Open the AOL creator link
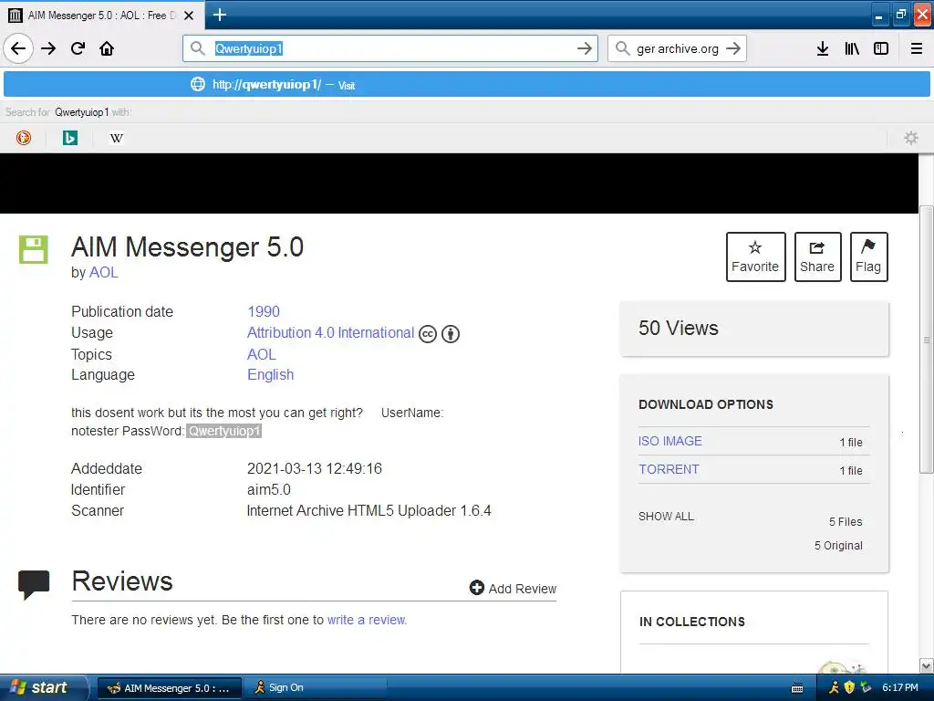Image resolution: width=934 pixels, height=701 pixels. coord(104,272)
